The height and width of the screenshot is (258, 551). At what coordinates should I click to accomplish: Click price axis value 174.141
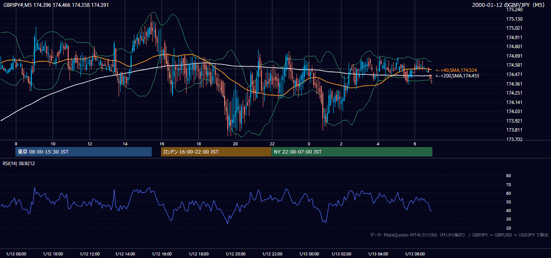pyautogui.click(x=514, y=102)
